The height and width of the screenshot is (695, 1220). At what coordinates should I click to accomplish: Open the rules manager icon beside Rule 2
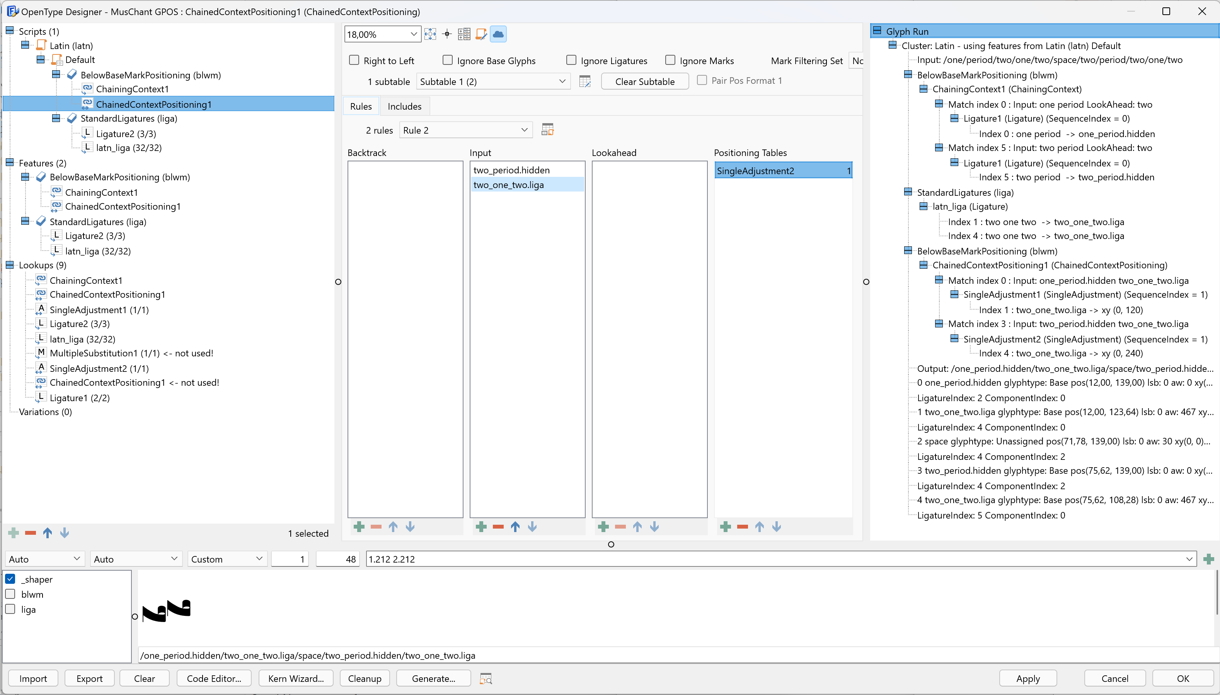coord(548,130)
